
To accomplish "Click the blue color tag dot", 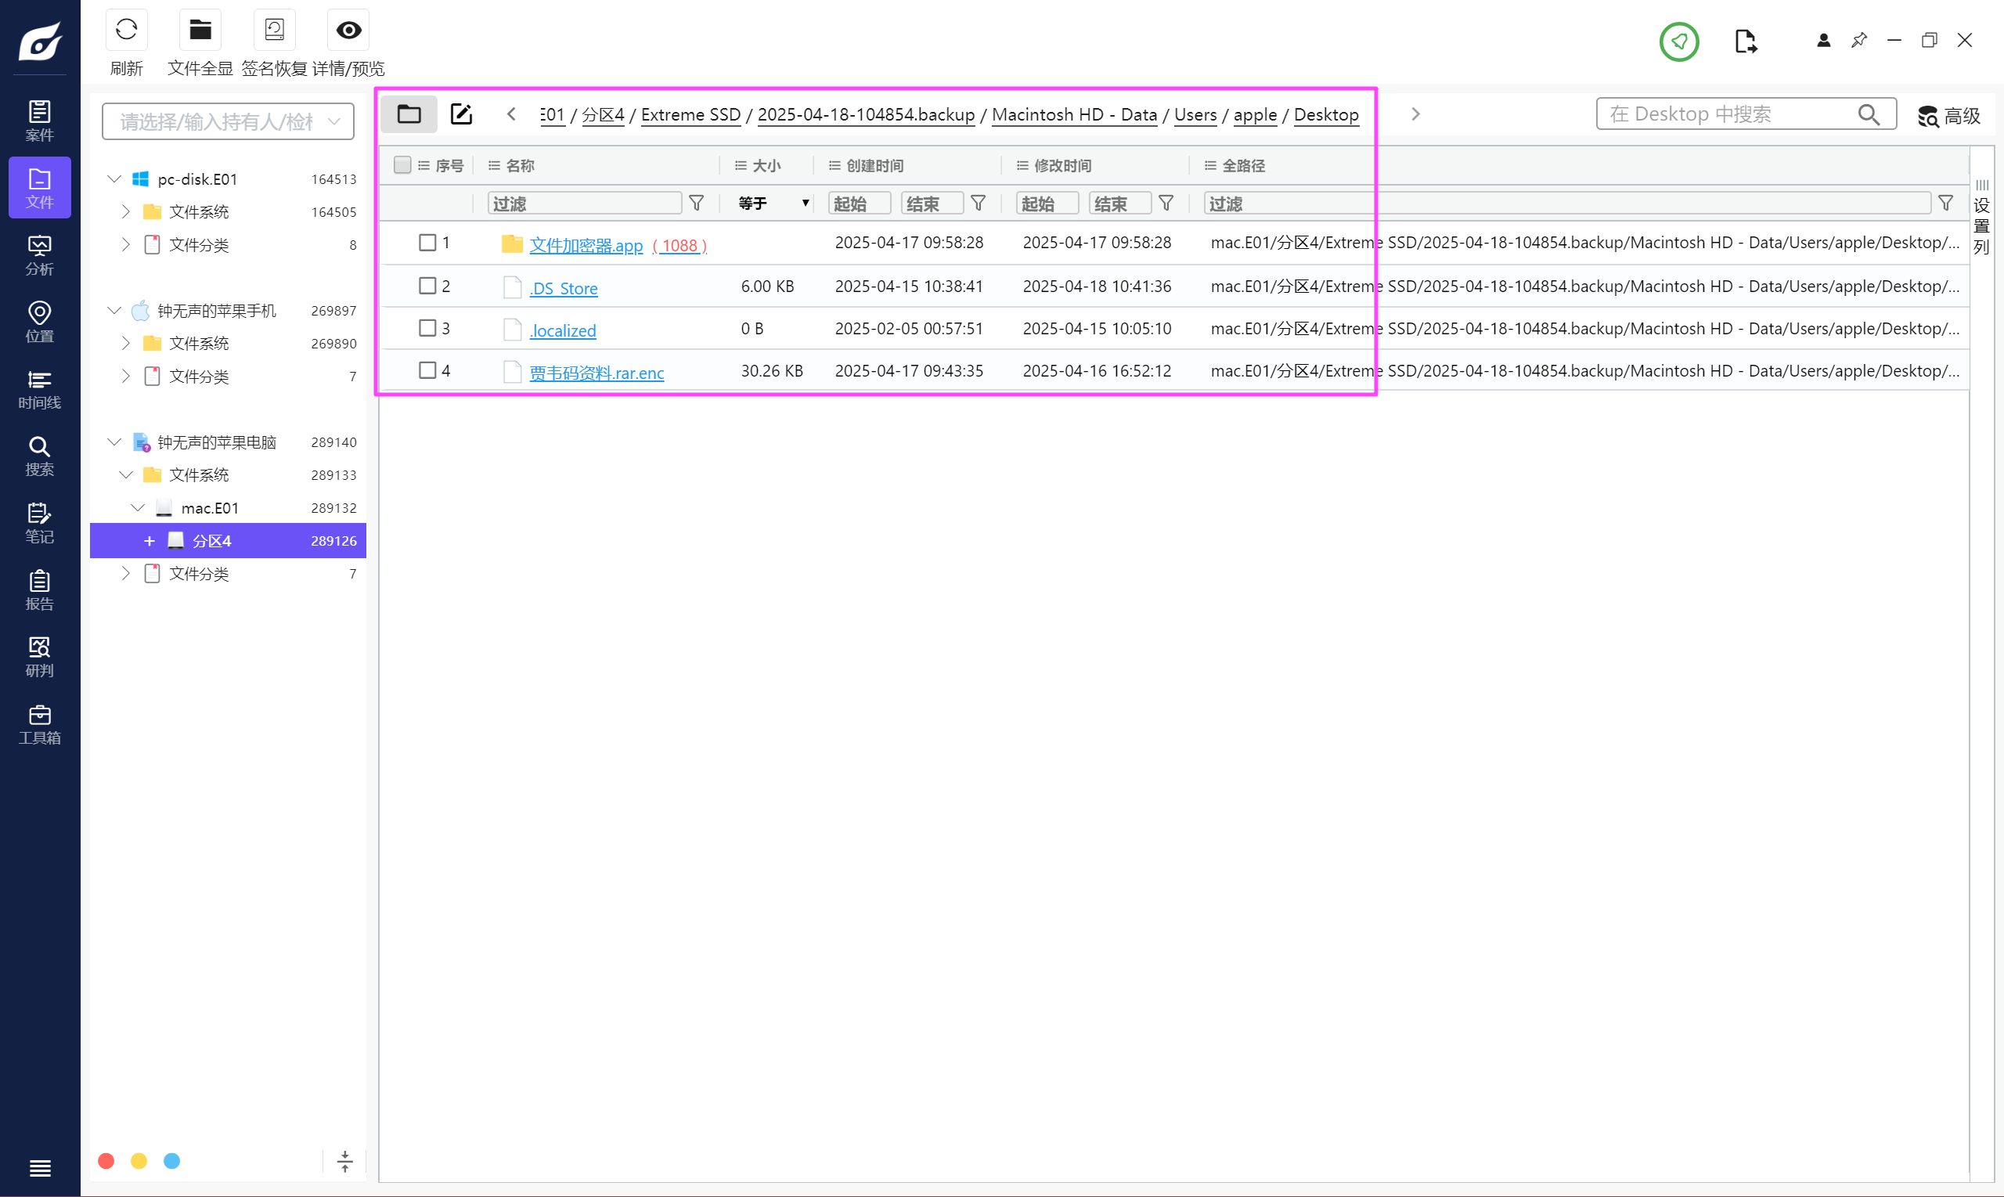I will click(x=171, y=1161).
